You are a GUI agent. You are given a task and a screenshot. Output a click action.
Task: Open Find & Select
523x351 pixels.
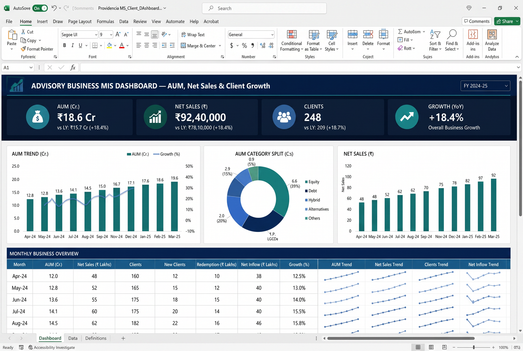click(x=452, y=41)
